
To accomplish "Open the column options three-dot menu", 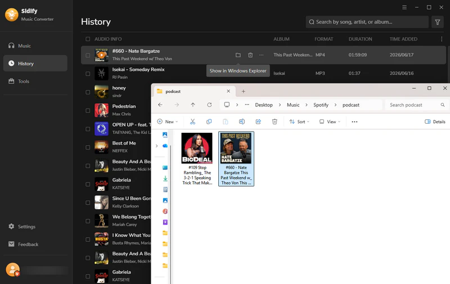I will click(442, 39).
